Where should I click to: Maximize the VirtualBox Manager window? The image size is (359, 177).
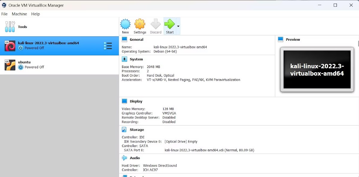[335, 5]
